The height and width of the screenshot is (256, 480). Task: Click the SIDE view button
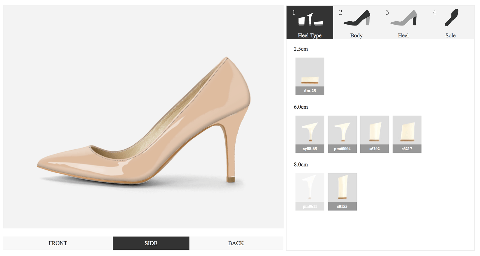click(151, 243)
